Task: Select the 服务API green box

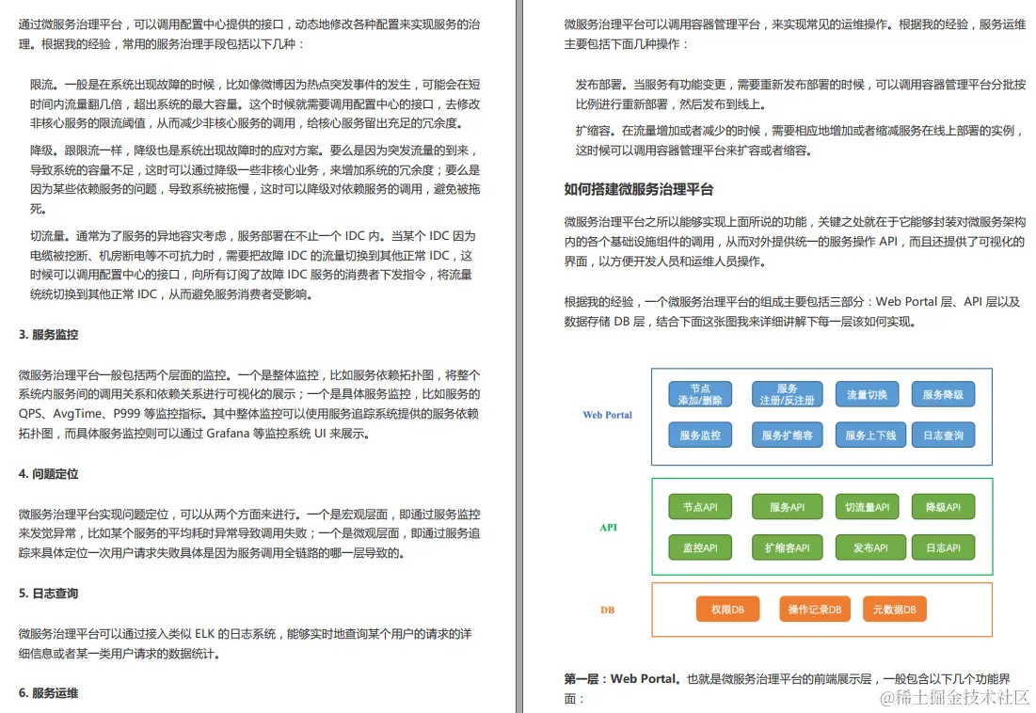Action: pos(787,507)
